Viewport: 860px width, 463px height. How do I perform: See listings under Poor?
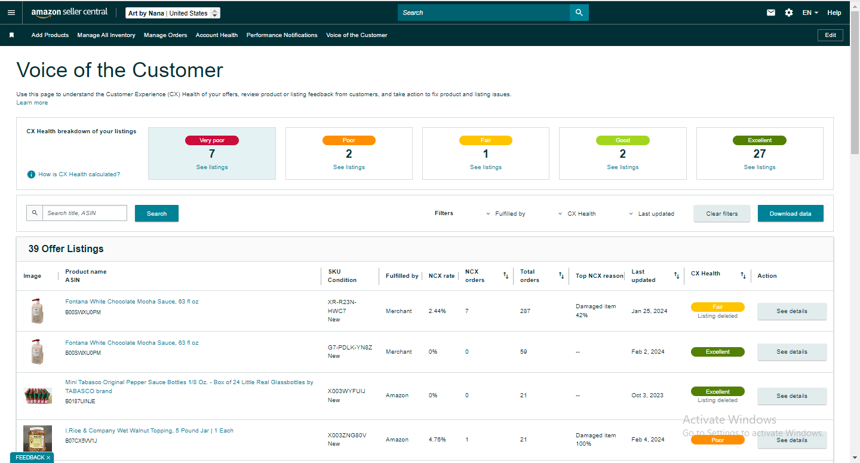tap(349, 167)
